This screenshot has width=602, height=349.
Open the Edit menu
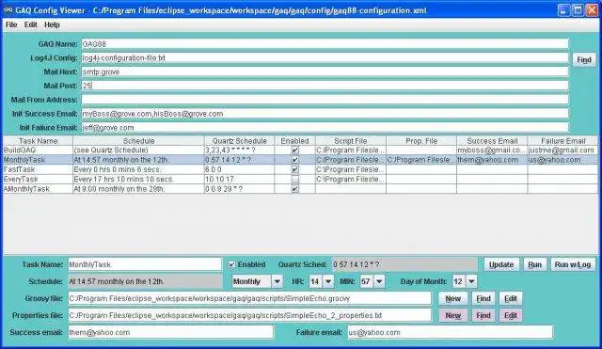point(31,25)
